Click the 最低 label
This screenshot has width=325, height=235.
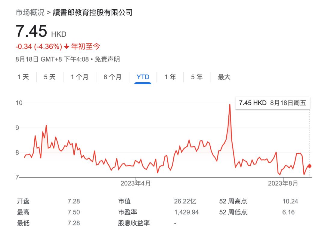[23, 223]
